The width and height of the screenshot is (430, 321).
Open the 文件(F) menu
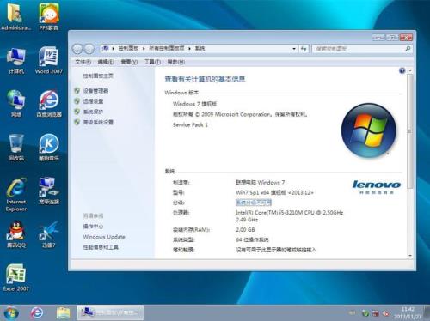click(x=83, y=62)
